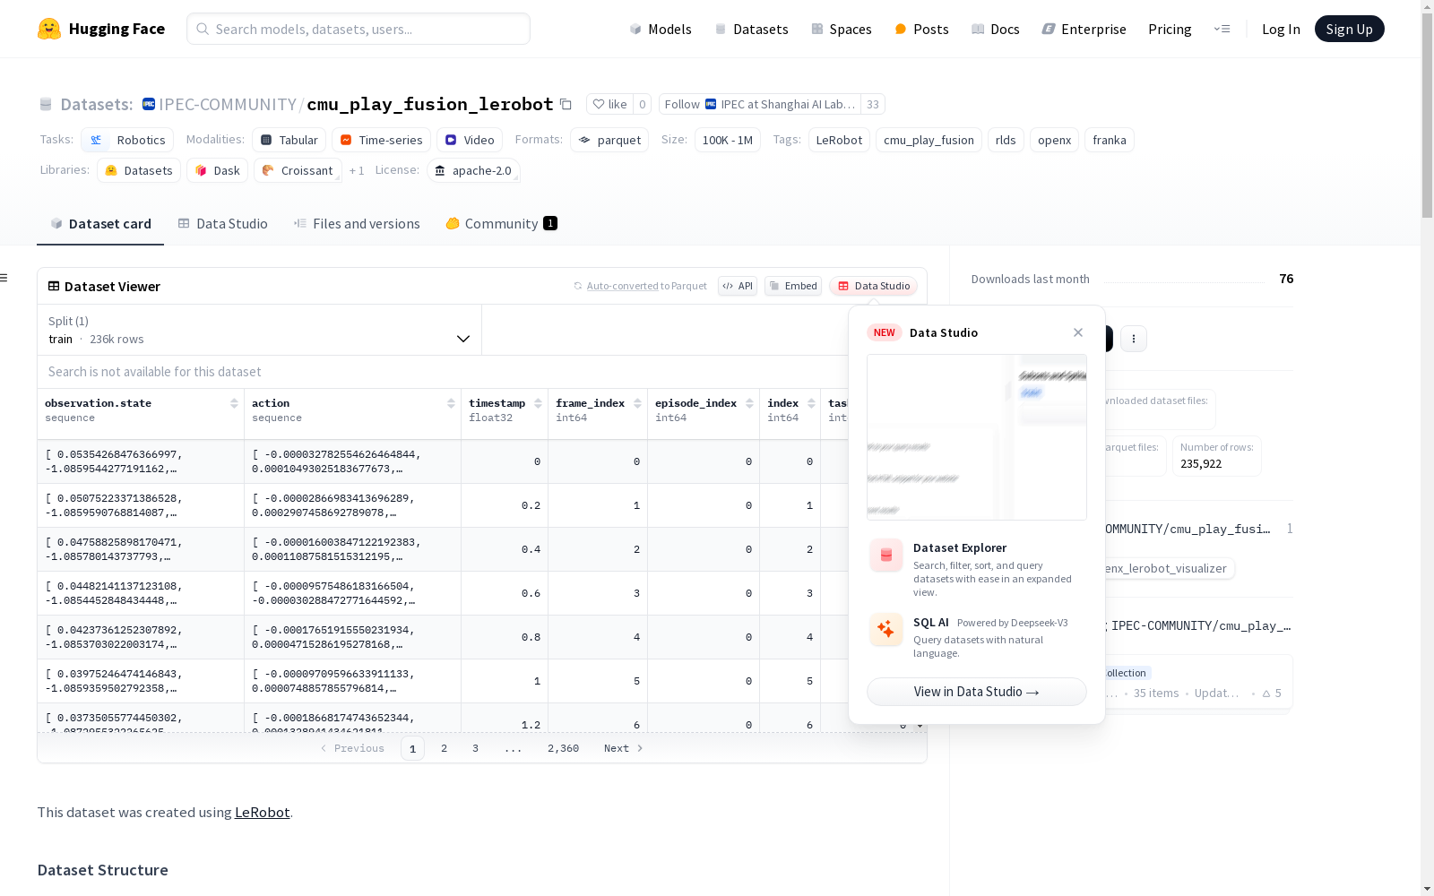Open the Croissant library tag
Viewport: 1434px width, 896px height.
click(x=298, y=170)
